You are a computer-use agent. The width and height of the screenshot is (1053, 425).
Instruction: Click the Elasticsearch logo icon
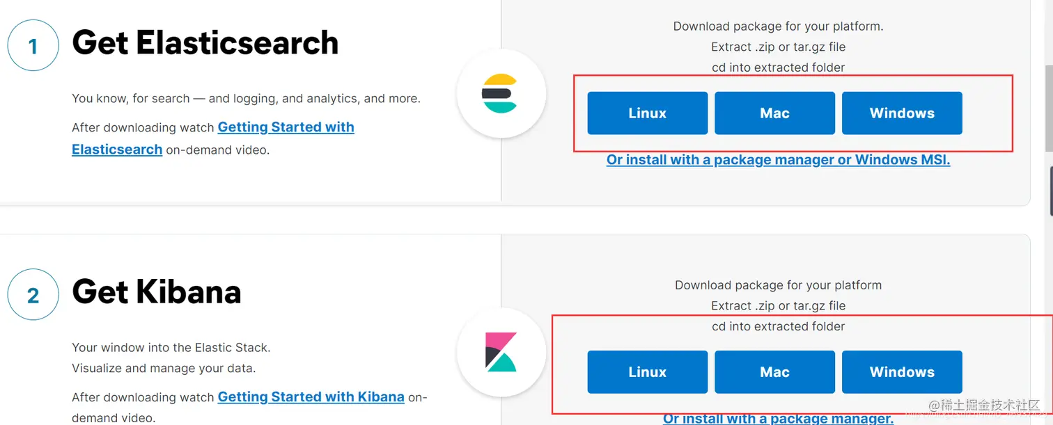500,93
